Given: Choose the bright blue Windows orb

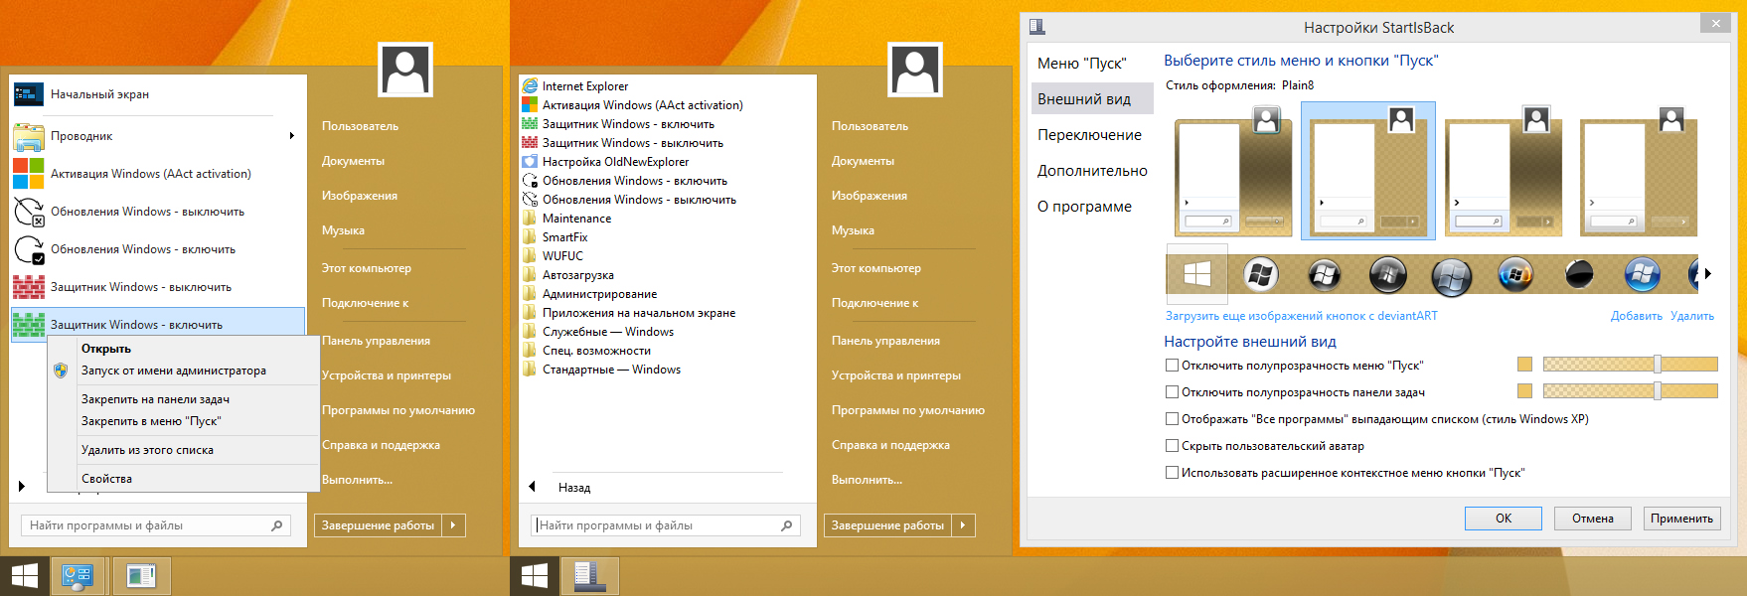Looking at the screenshot, I should (1643, 274).
